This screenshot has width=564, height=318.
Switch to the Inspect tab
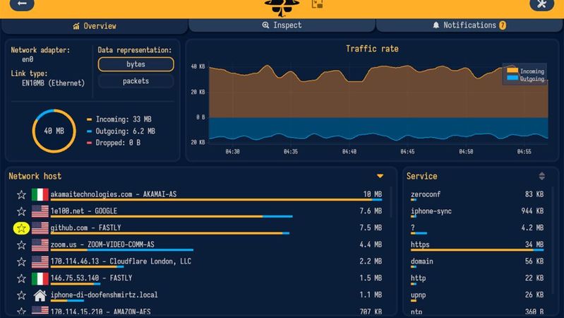282,25
